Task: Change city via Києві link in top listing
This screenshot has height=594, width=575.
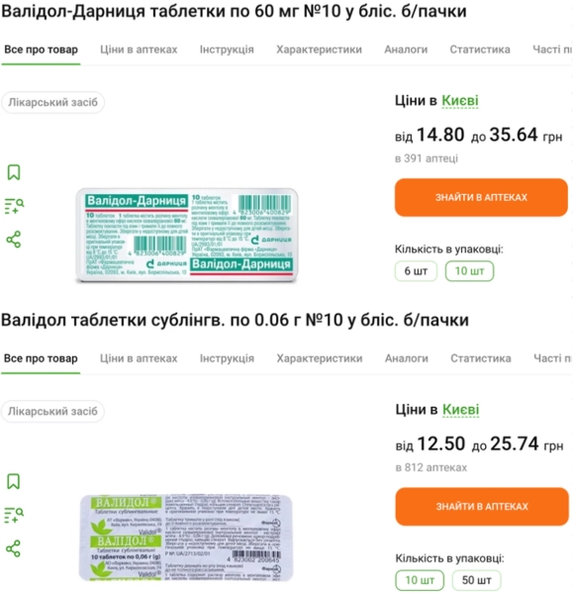Action: 460,101
